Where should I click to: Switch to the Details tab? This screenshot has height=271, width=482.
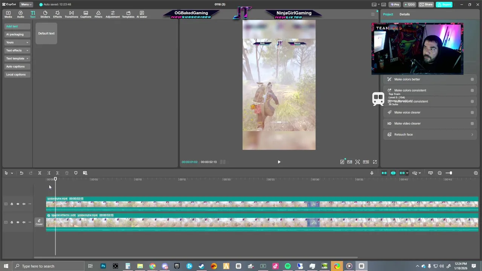pos(404,14)
